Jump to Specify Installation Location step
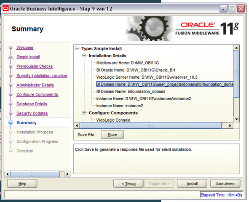The width and height of the screenshot is (249, 202). click(x=42, y=76)
